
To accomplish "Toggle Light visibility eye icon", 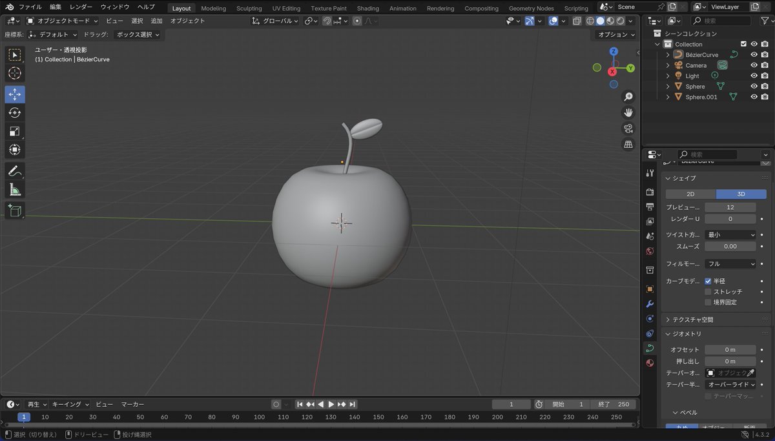I will click(x=754, y=76).
